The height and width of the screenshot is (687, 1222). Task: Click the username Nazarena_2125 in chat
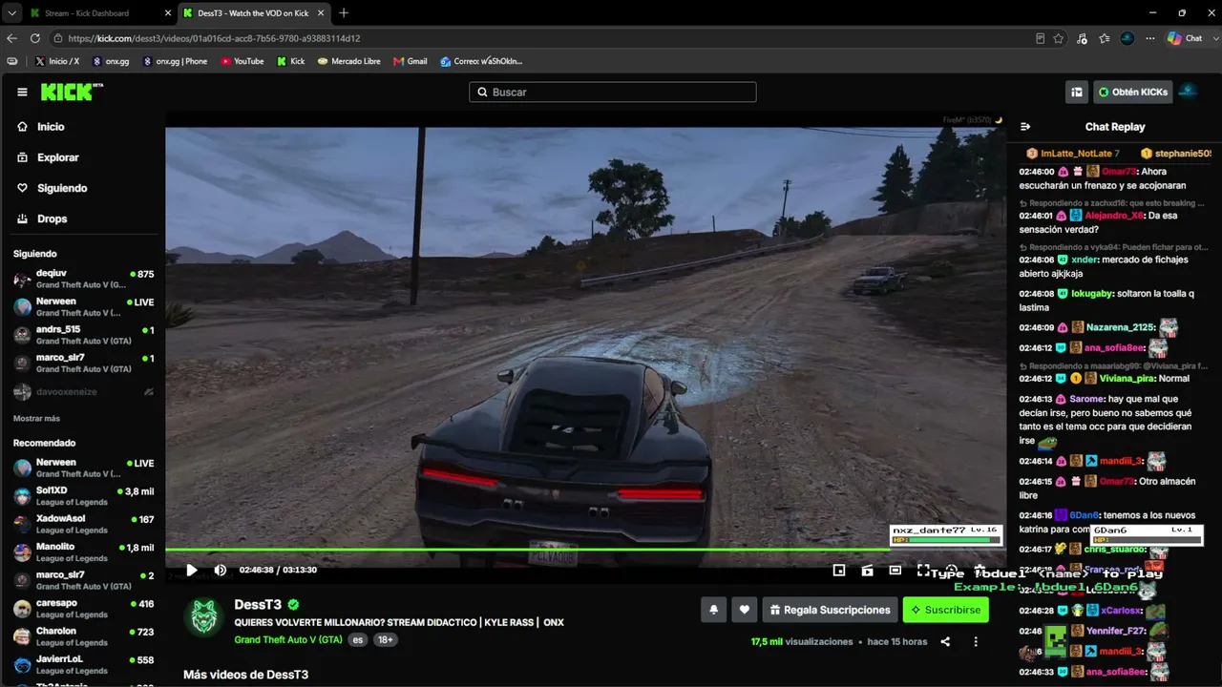[x=1121, y=326]
